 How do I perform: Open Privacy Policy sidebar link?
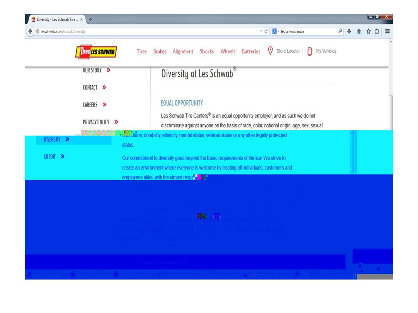point(96,122)
